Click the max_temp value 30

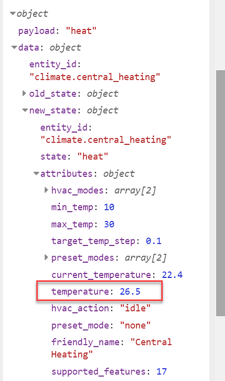pyautogui.click(x=109, y=224)
